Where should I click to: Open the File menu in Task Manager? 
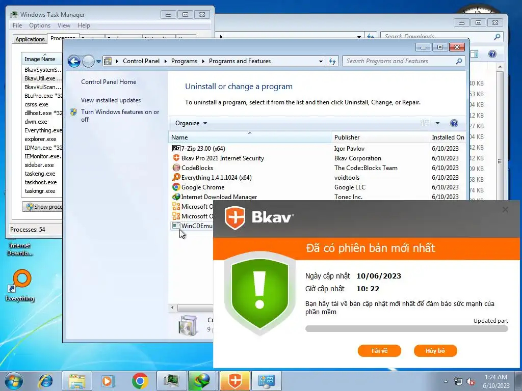[17, 25]
